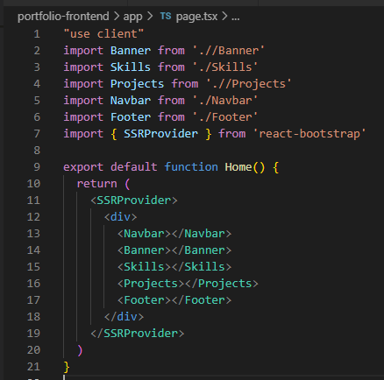Click the <Navbar> opening tag on line 13
Image resolution: width=384 pixels, height=380 pixels.
[144, 234]
